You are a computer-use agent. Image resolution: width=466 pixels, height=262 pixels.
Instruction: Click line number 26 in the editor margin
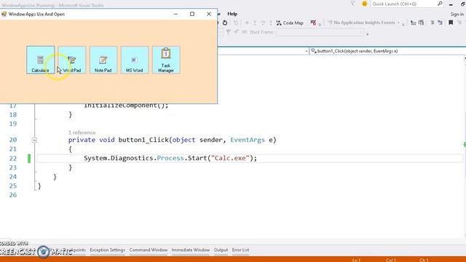[x=13, y=195]
